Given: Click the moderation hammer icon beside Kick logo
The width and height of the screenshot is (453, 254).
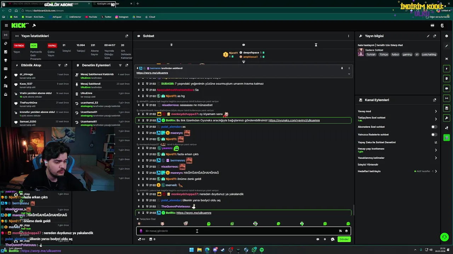Looking at the screenshot, I should 34,25.
